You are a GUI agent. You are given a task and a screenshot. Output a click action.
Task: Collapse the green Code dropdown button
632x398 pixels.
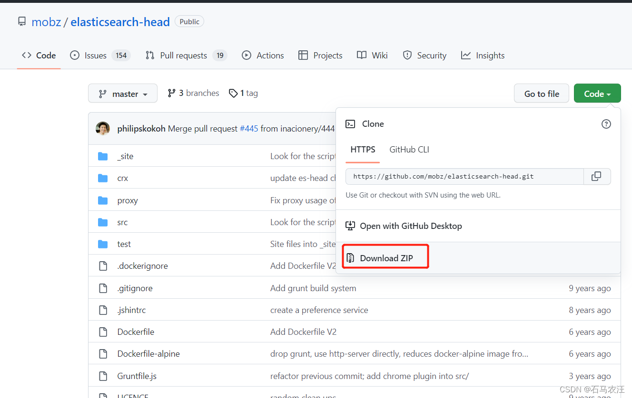pyautogui.click(x=597, y=94)
